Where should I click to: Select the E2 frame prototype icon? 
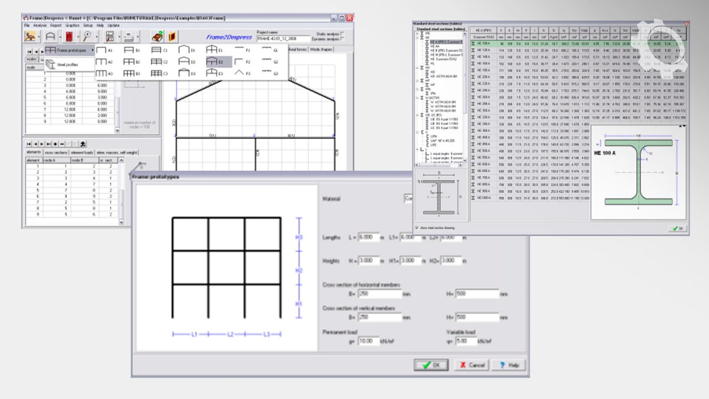point(213,62)
